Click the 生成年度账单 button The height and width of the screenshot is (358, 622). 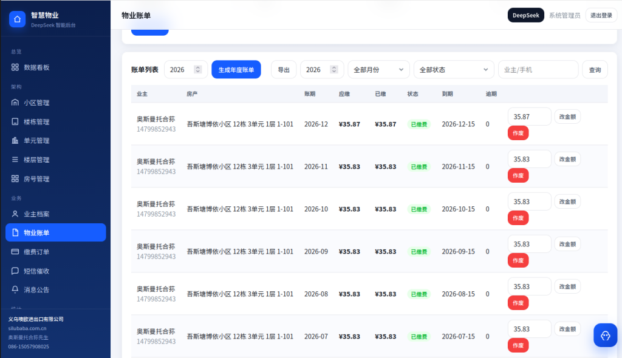coord(236,70)
